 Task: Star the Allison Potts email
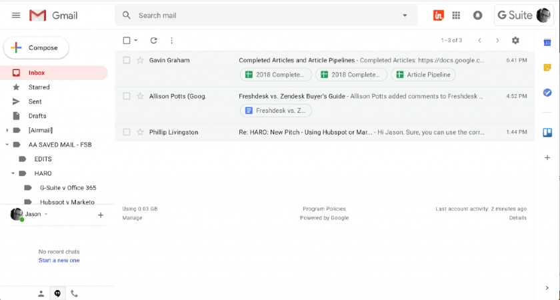[140, 96]
